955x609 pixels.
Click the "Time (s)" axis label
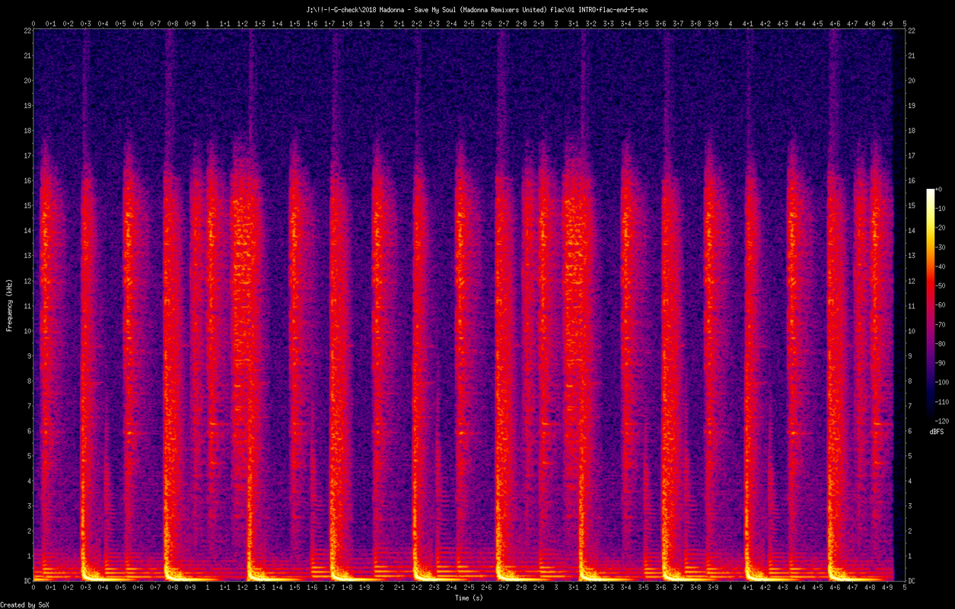(x=469, y=598)
